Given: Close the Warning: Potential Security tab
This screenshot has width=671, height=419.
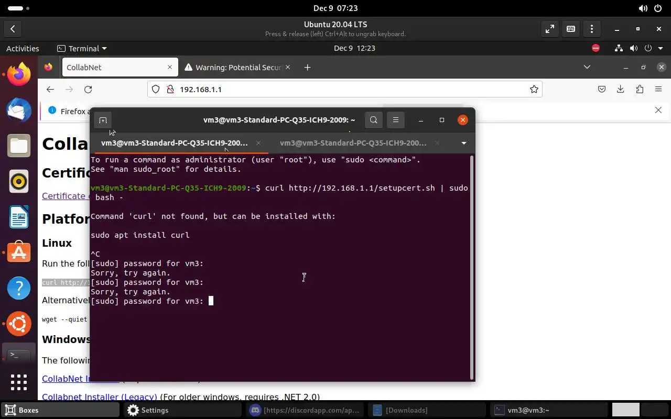Looking at the screenshot, I should [289, 68].
